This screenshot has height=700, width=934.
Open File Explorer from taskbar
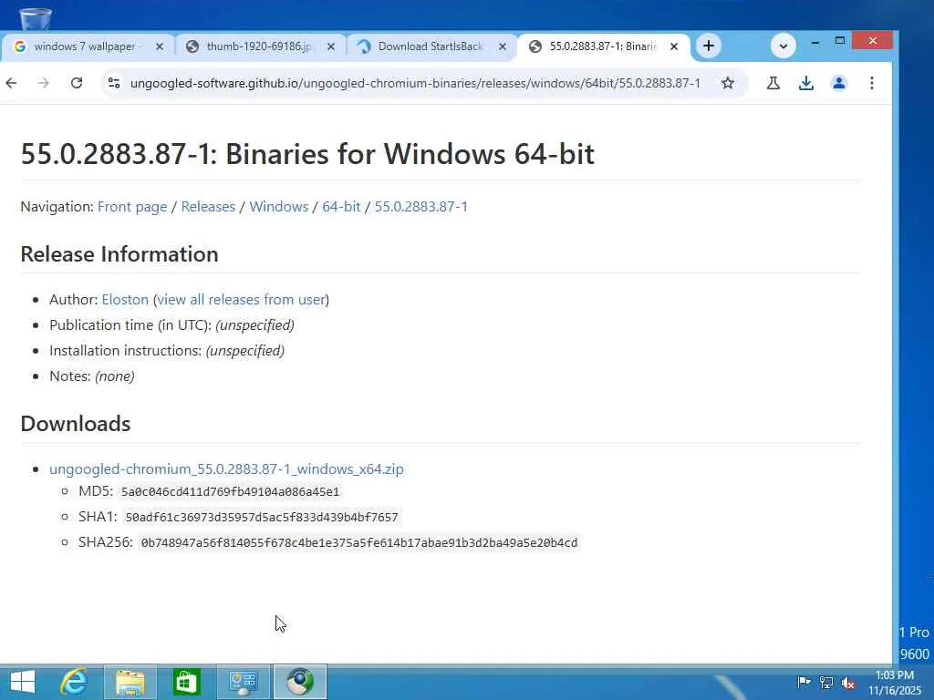point(130,682)
